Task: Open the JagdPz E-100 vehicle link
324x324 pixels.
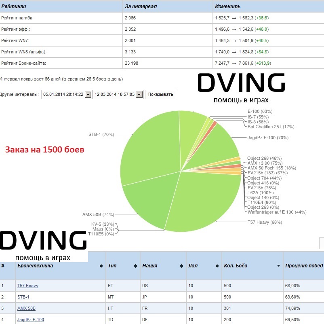Action: (x=30, y=320)
